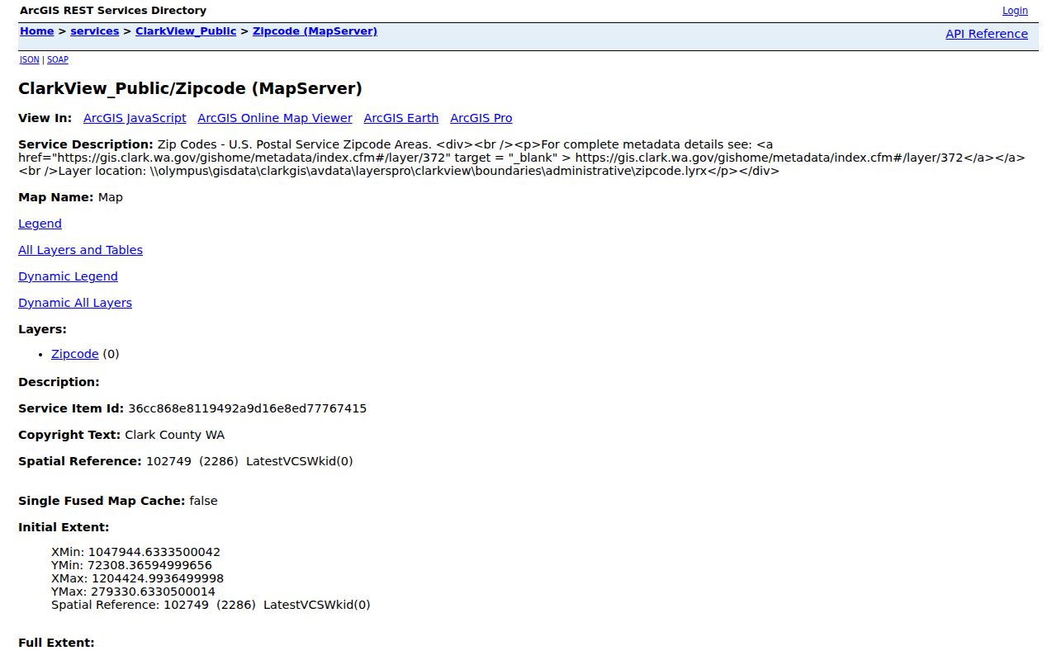Click the Initial Extent XMax value

tap(158, 578)
